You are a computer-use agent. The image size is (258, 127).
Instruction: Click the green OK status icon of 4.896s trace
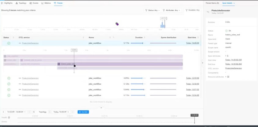point(9,78)
